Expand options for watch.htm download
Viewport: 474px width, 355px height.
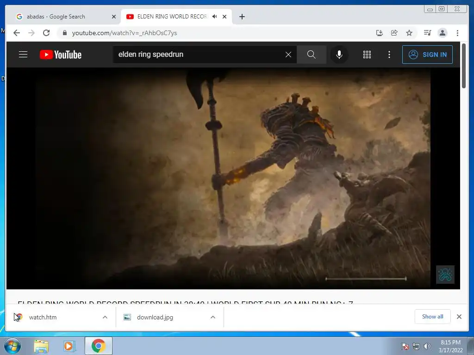point(105,317)
